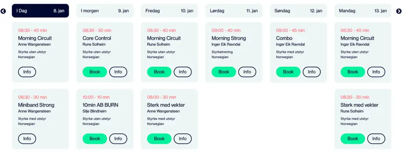Open info for Miniband Strong
The image size is (402, 154).
[x=27, y=139]
